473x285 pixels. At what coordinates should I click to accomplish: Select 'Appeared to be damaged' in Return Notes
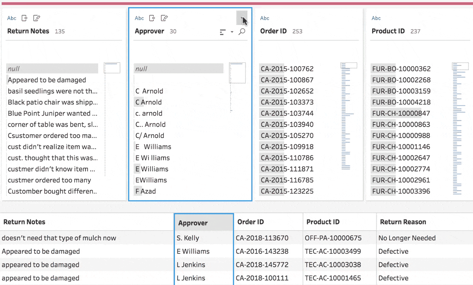point(47,80)
